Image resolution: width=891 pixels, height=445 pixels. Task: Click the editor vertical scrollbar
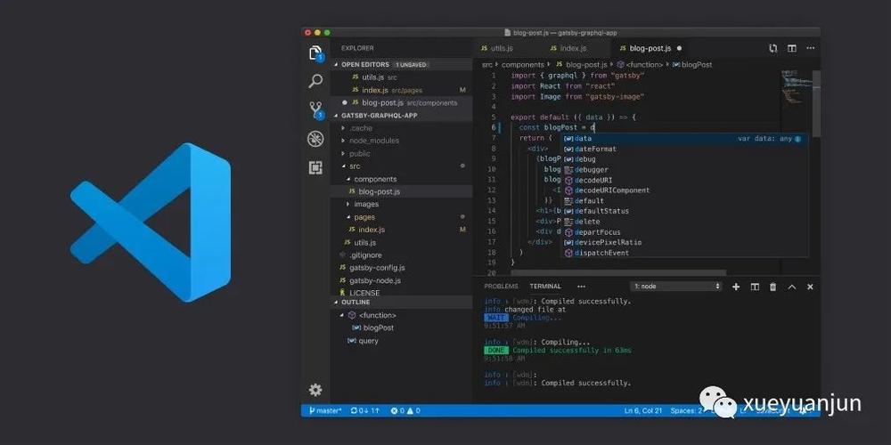(816, 103)
